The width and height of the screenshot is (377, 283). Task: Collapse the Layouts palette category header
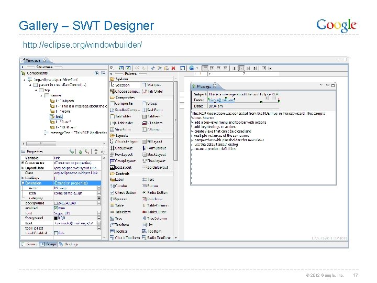point(141,136)
